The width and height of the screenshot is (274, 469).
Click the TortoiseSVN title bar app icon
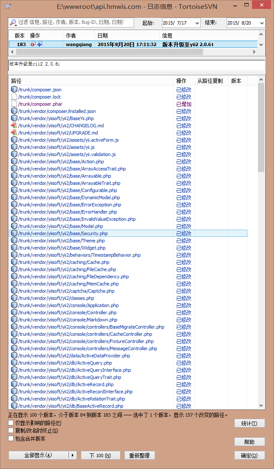(x=8, y=6)
